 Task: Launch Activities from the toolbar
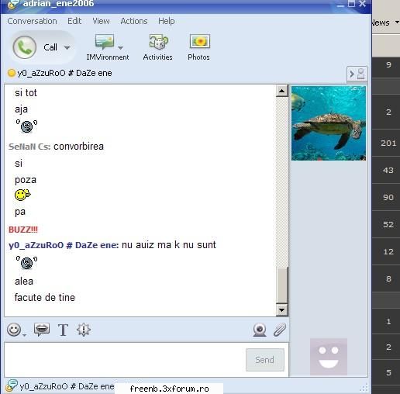[158, 47]
